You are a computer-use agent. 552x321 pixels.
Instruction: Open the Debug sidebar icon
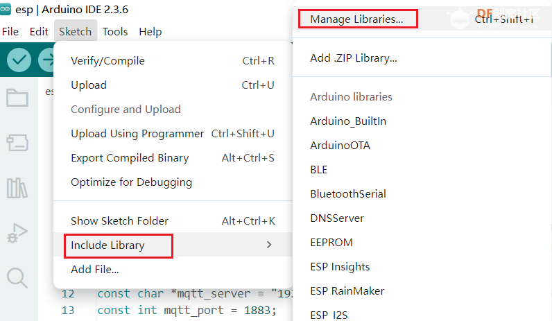tap(17, 233)
